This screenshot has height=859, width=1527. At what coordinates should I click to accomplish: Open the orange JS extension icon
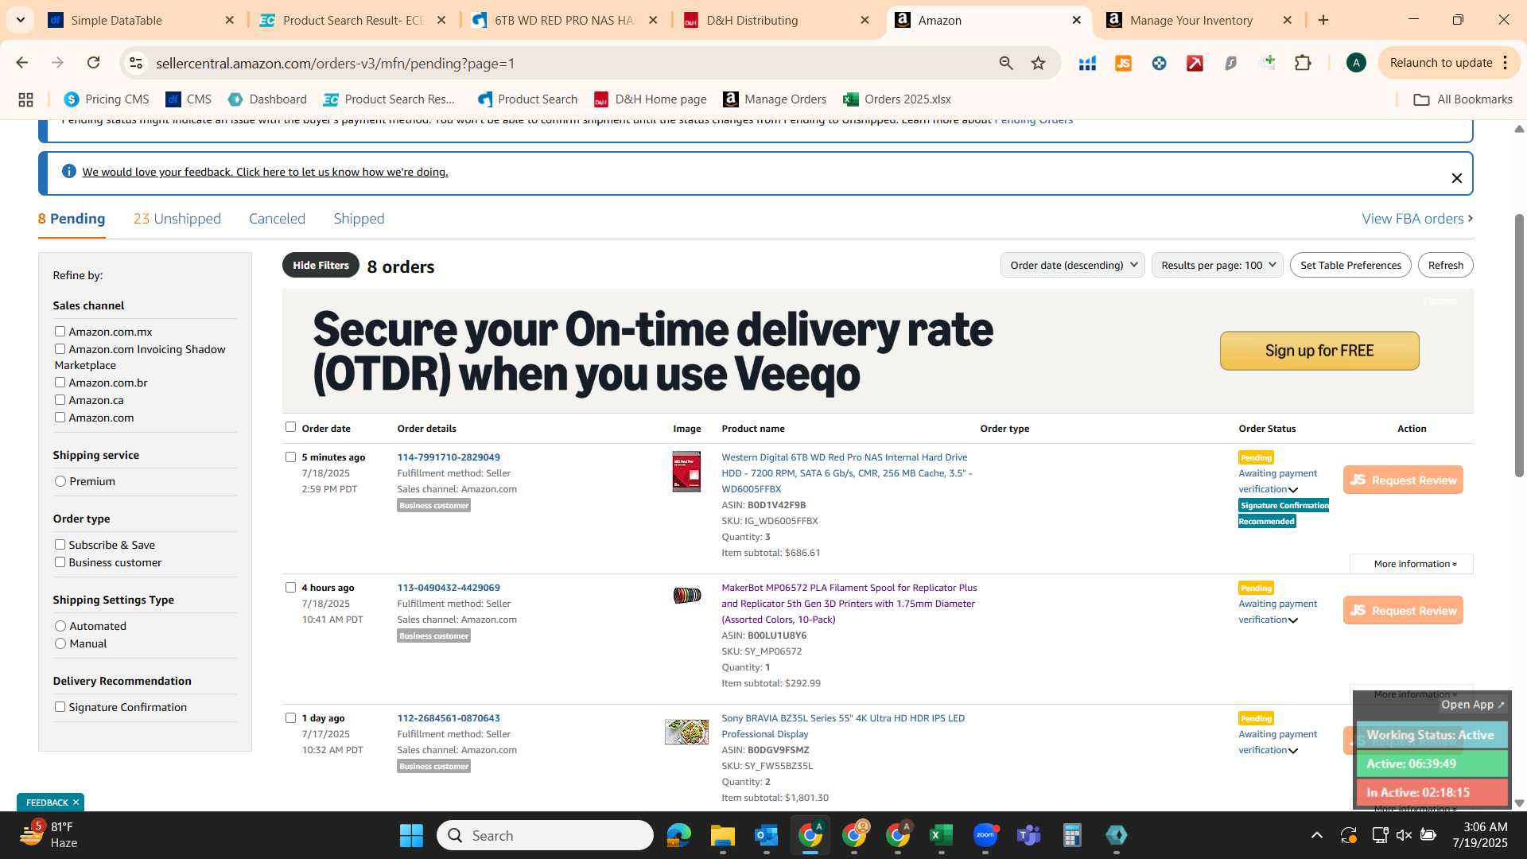1123,63
